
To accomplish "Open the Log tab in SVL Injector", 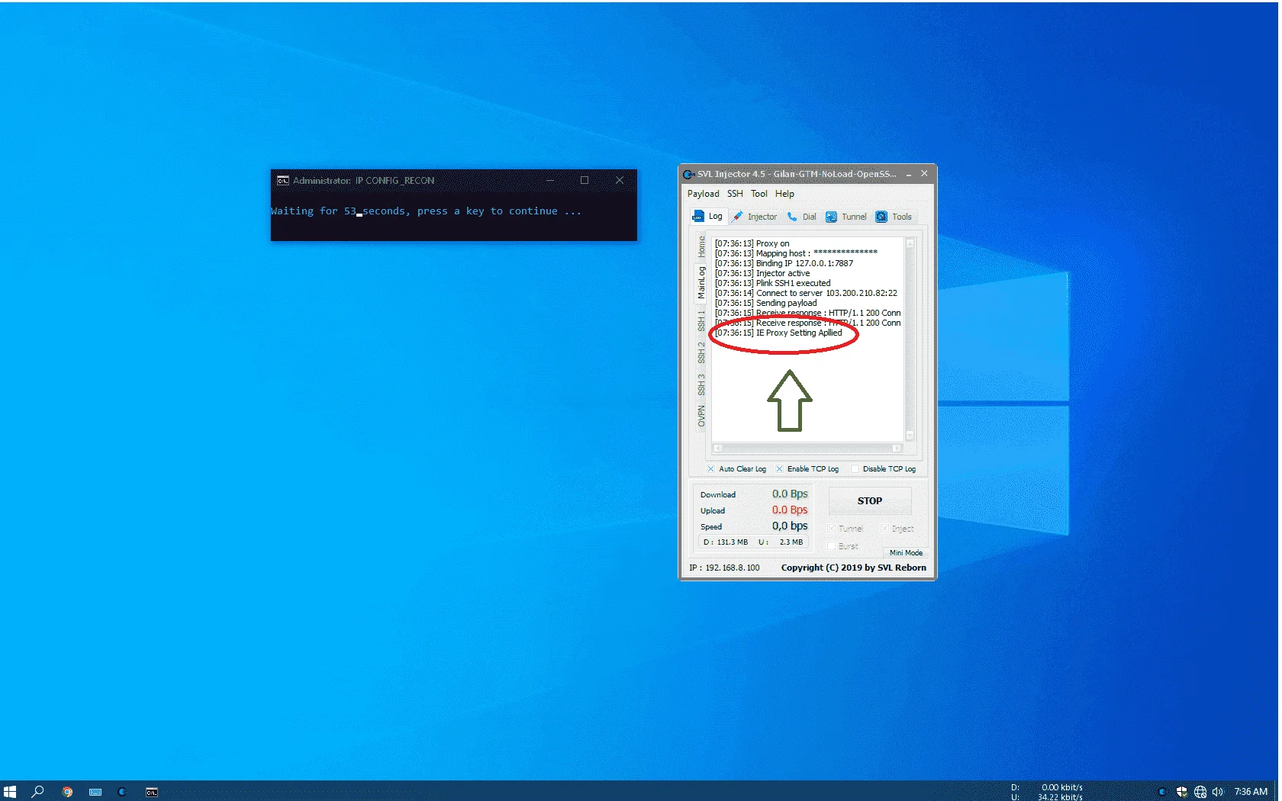I will (x=707, y=217).
